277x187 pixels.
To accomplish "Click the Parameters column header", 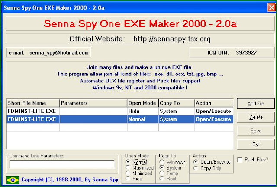I will coord(93,103).
